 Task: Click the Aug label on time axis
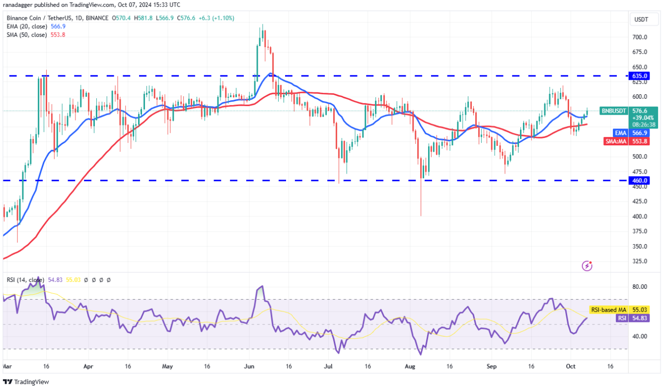coord(409,368)
